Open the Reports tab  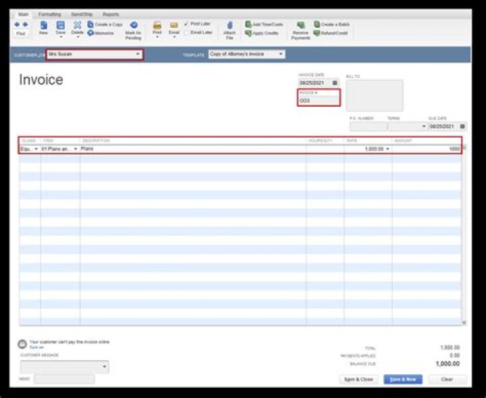click(111, 14)
